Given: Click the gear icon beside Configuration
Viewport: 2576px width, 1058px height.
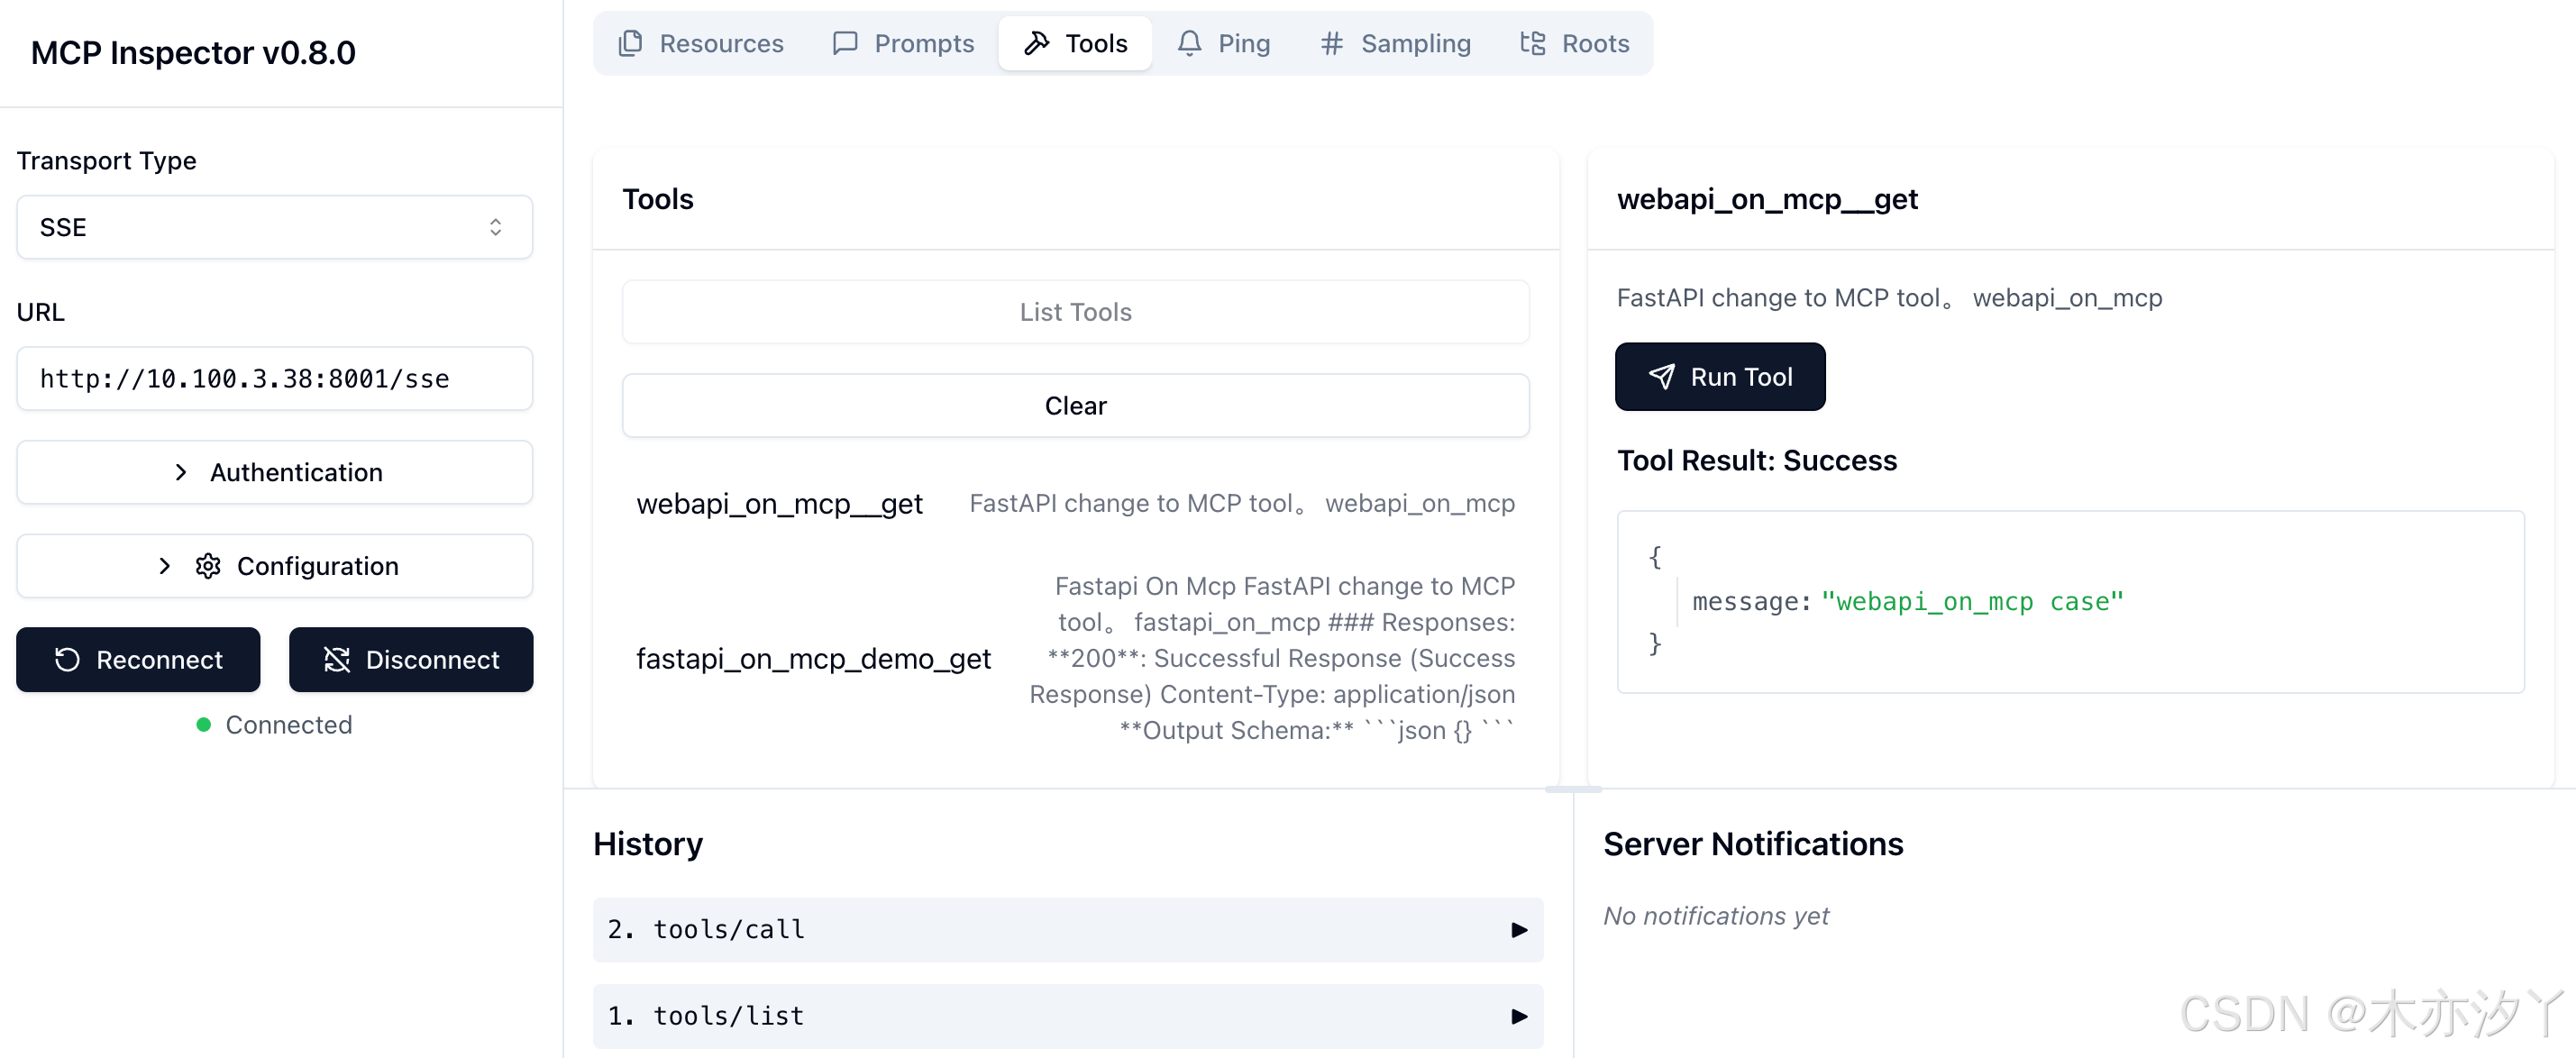Looking at the screenshot, I should tap(208, 566).
